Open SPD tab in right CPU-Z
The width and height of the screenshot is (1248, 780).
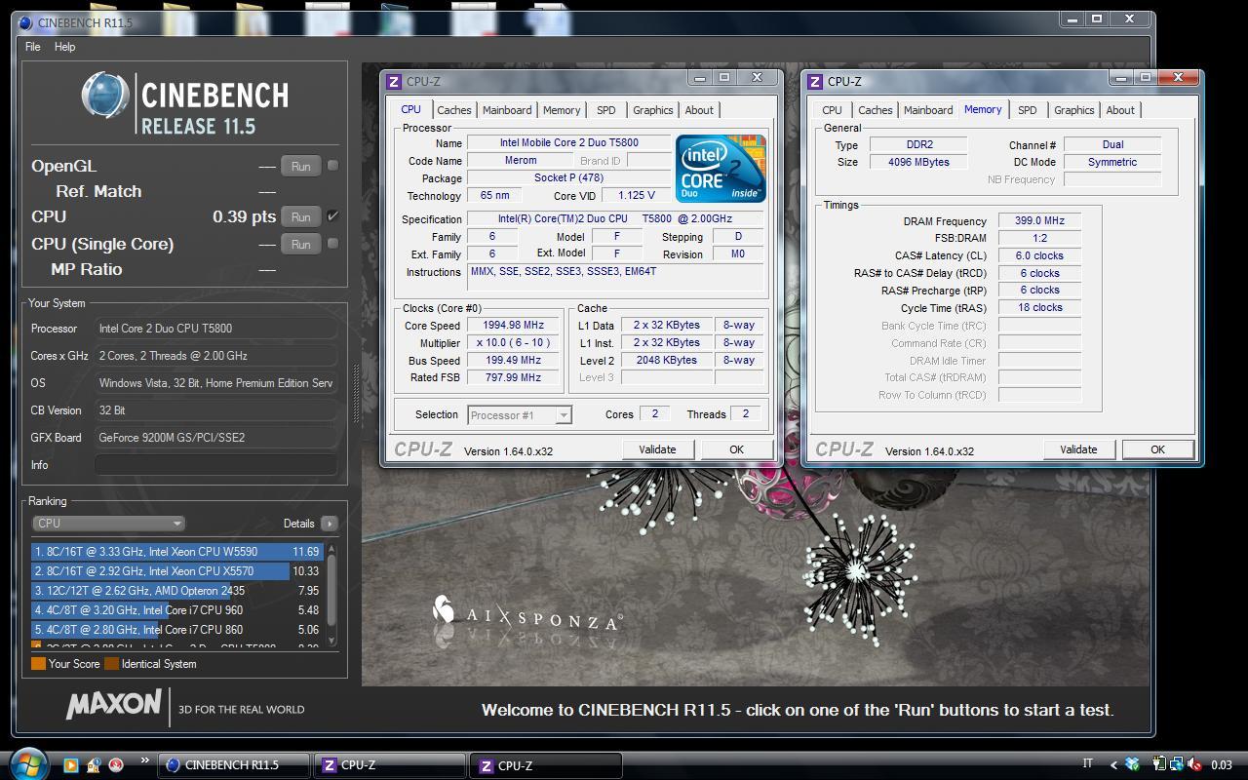[1027, 110]
